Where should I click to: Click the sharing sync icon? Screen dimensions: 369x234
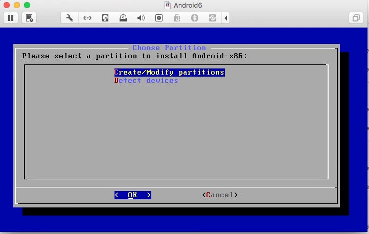point(213,18)
